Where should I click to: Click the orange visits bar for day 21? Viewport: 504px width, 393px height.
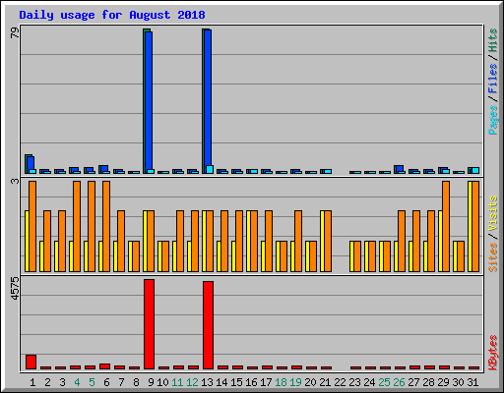pos(328,241)
